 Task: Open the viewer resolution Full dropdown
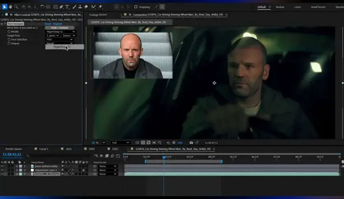[120, 143]
